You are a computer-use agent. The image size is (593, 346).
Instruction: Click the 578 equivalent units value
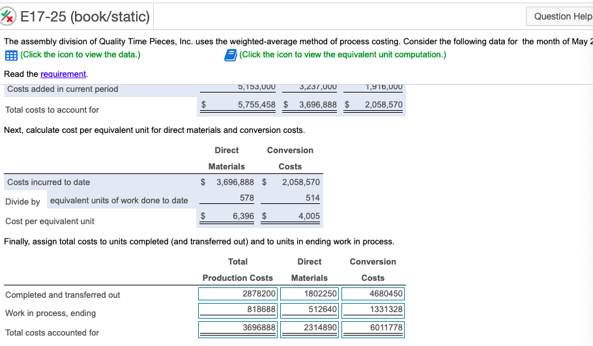click(x=246, y=198)
